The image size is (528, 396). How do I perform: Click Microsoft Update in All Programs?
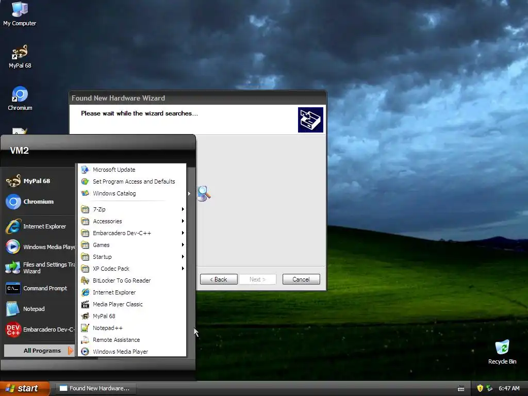click(x=132, y=170)
